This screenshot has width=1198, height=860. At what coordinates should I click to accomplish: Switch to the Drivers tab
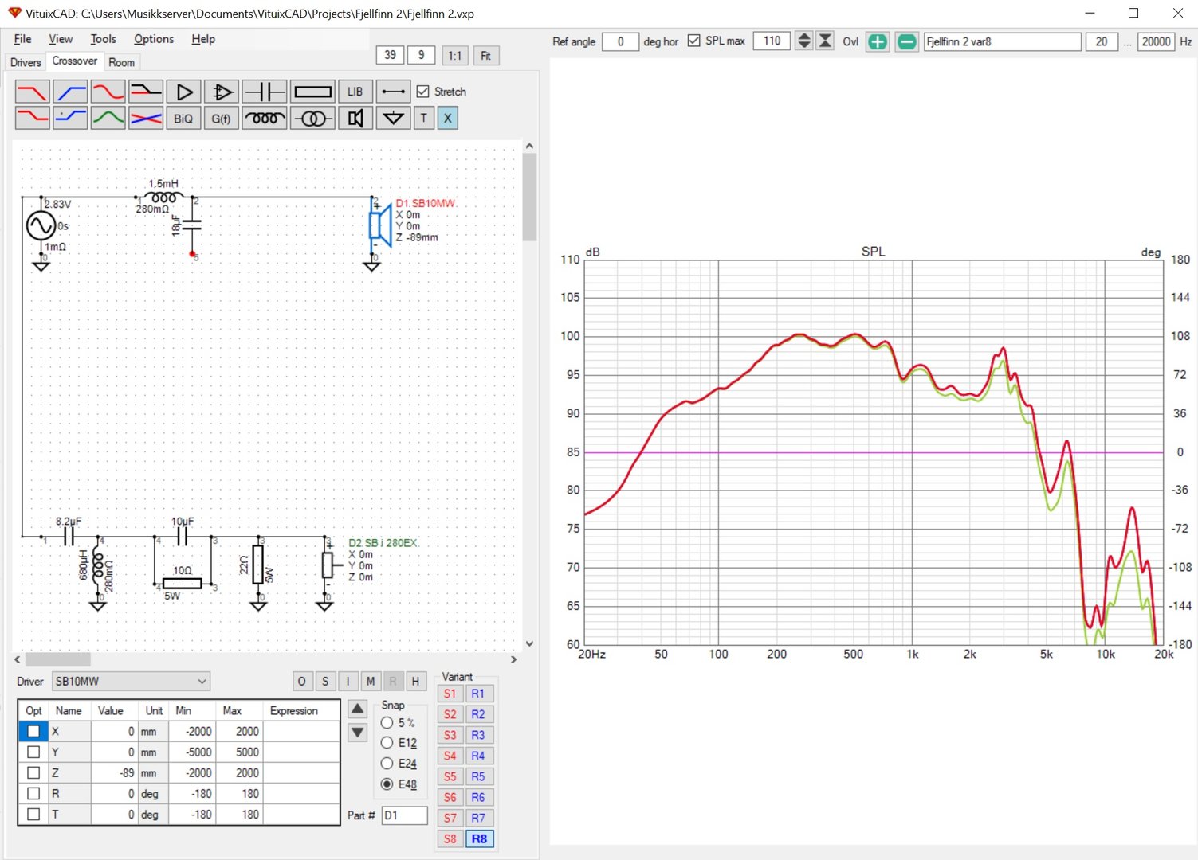tap(26, 62)
